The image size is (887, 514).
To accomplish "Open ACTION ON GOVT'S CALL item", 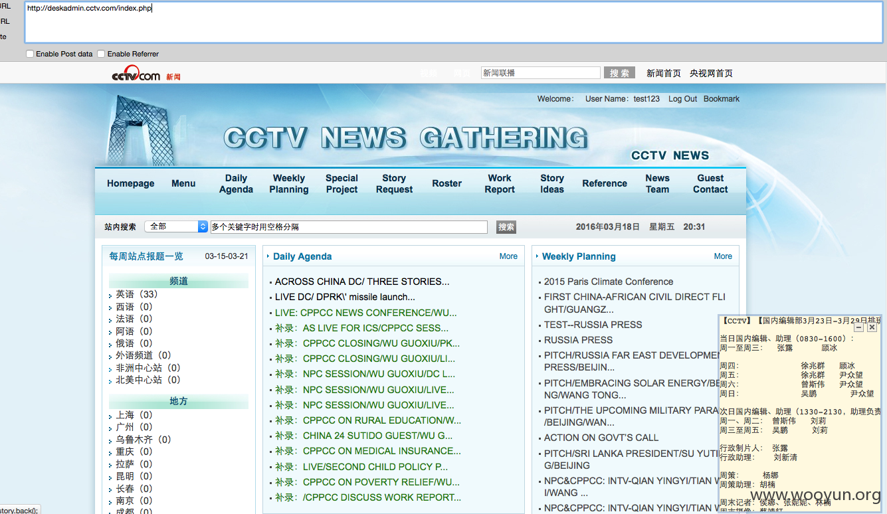I will click(601, 438).
